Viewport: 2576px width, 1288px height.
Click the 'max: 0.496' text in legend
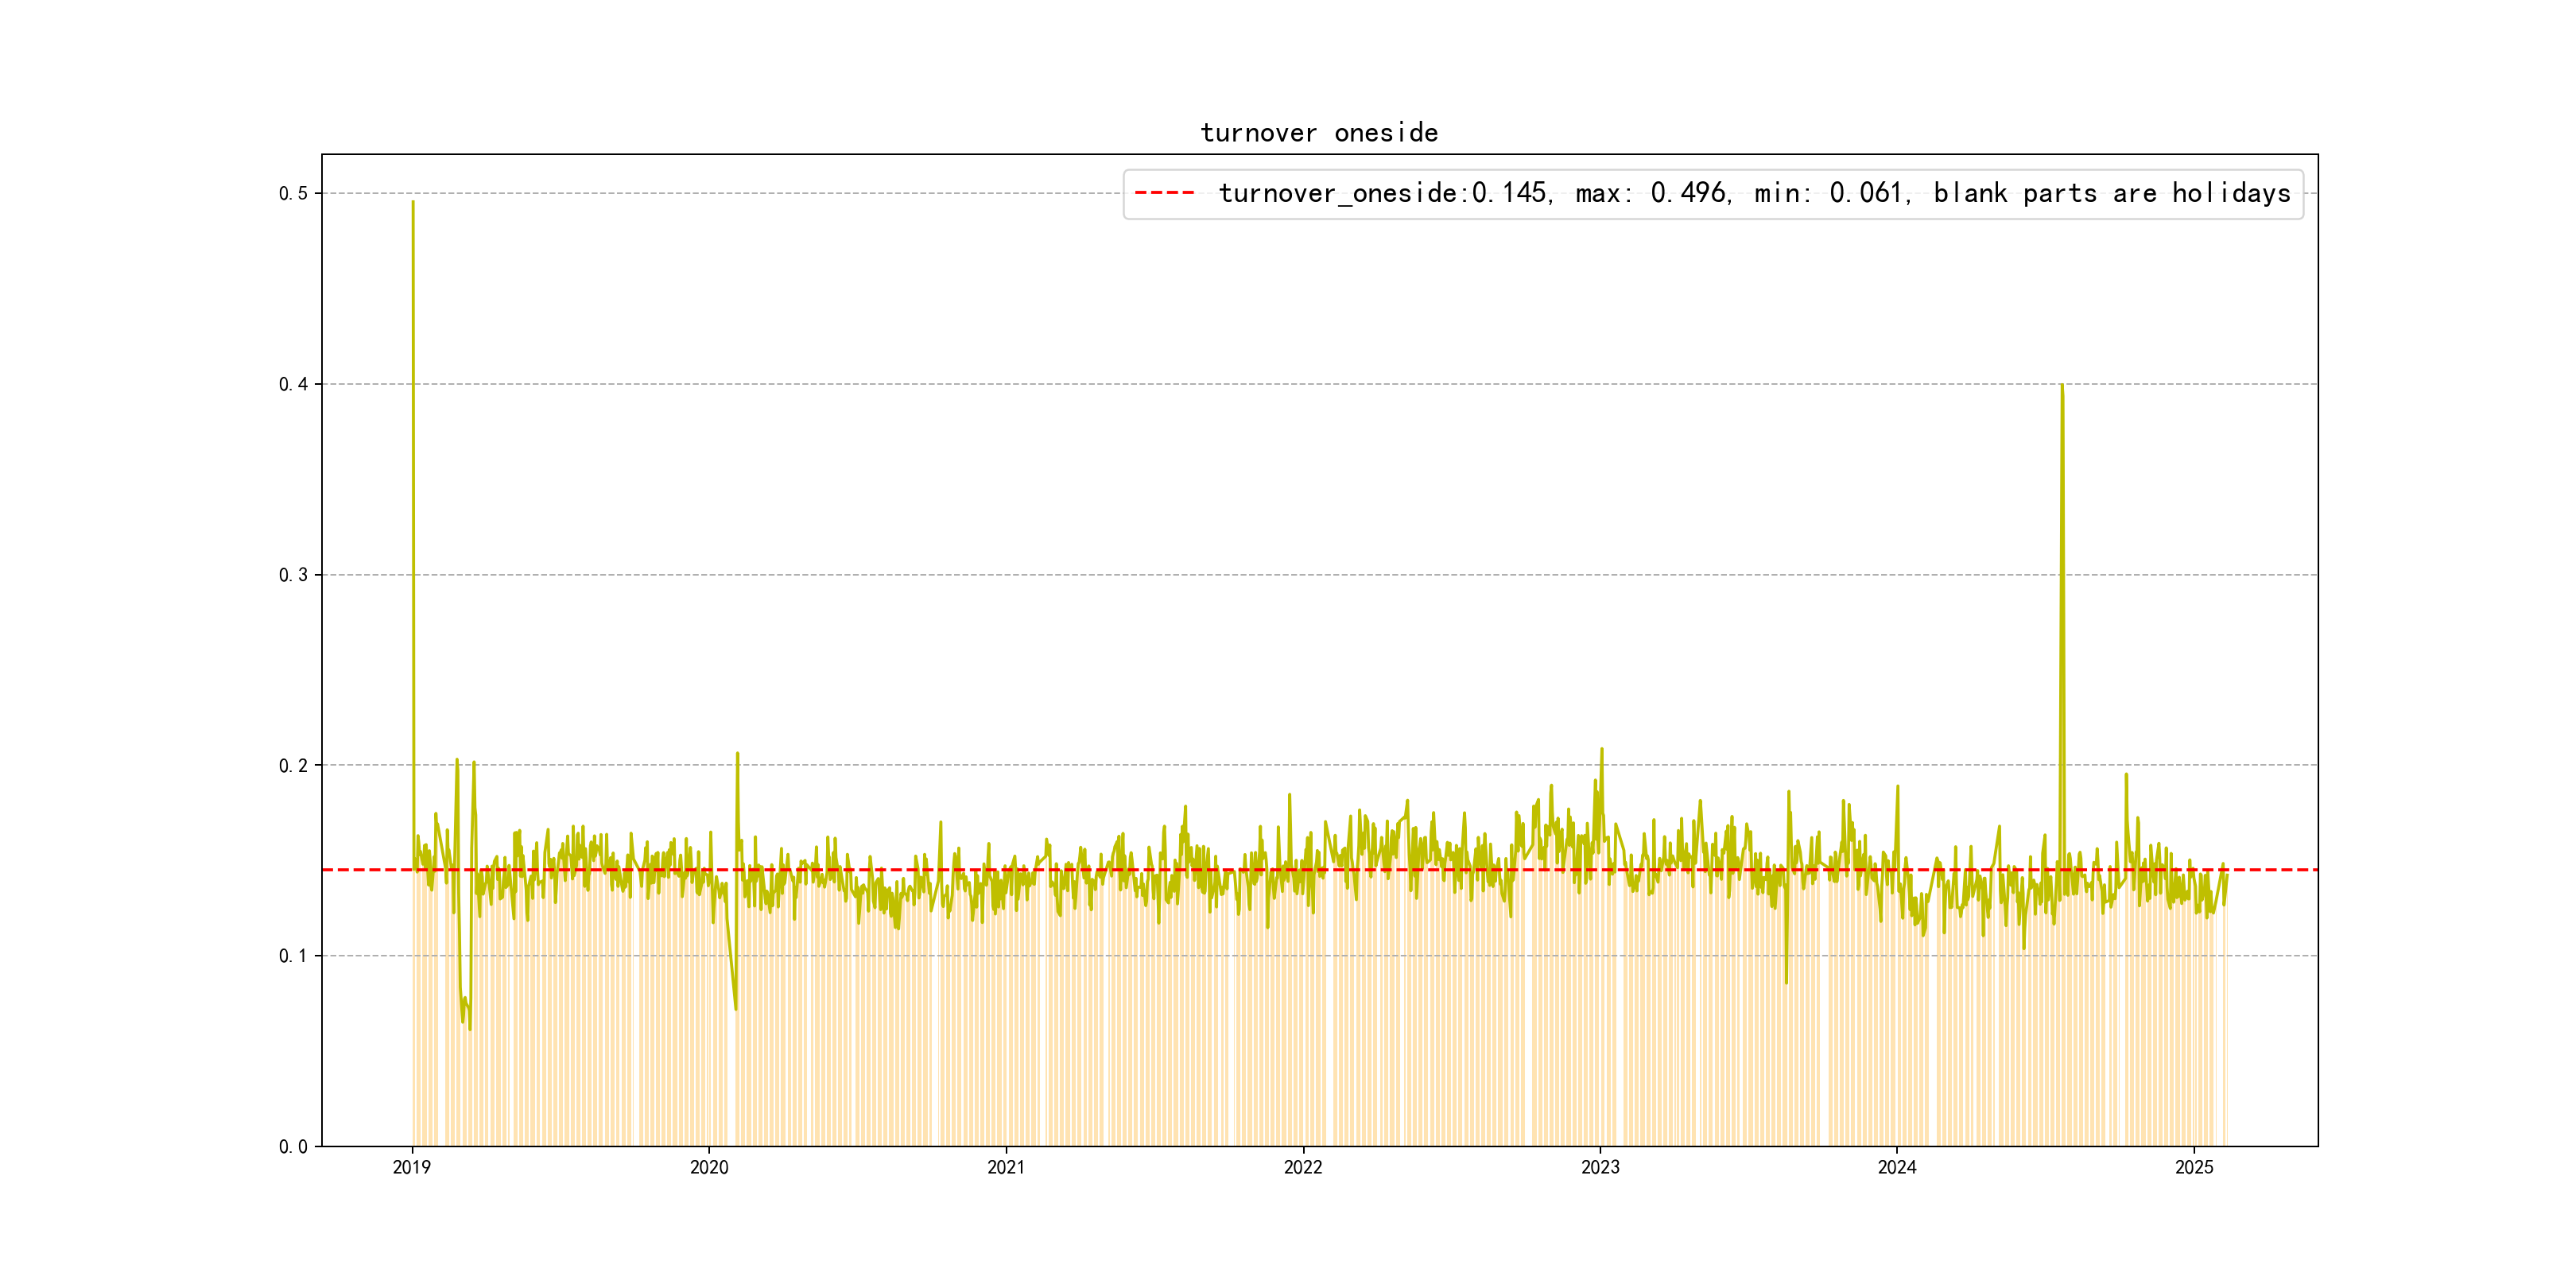pos(1651,193)
